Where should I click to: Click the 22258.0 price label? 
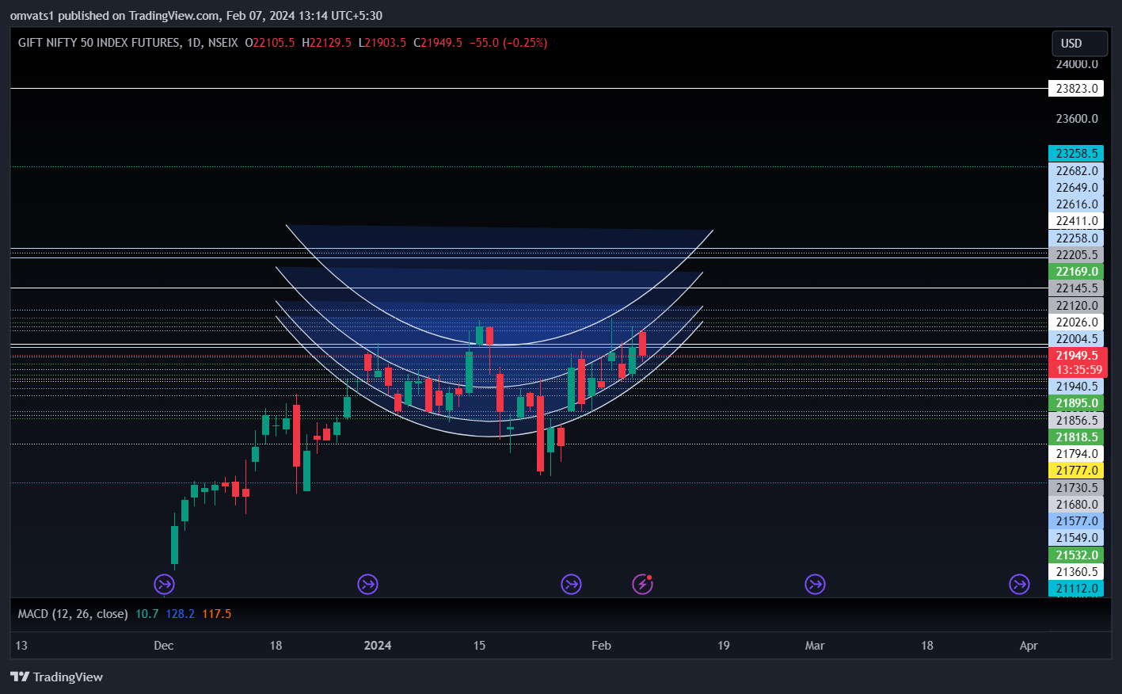(x=1076, y=238)
